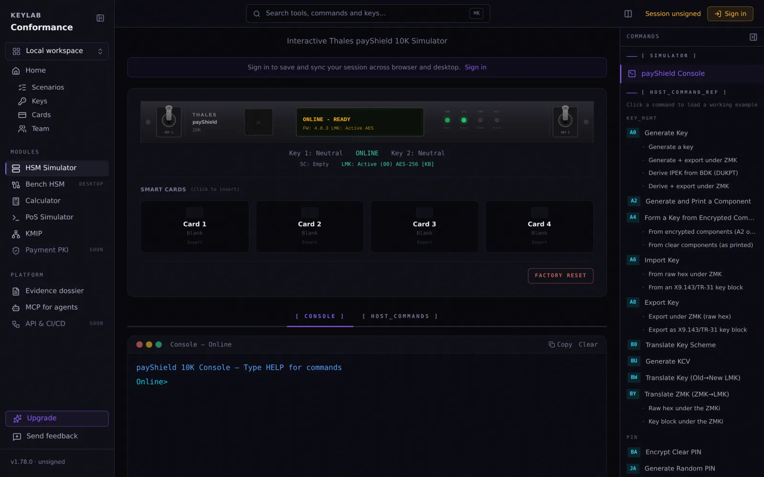Viewport: 764px width, 477px height.
Task: Load A2 Generate and Print a Component
Action: click(692, 201)
